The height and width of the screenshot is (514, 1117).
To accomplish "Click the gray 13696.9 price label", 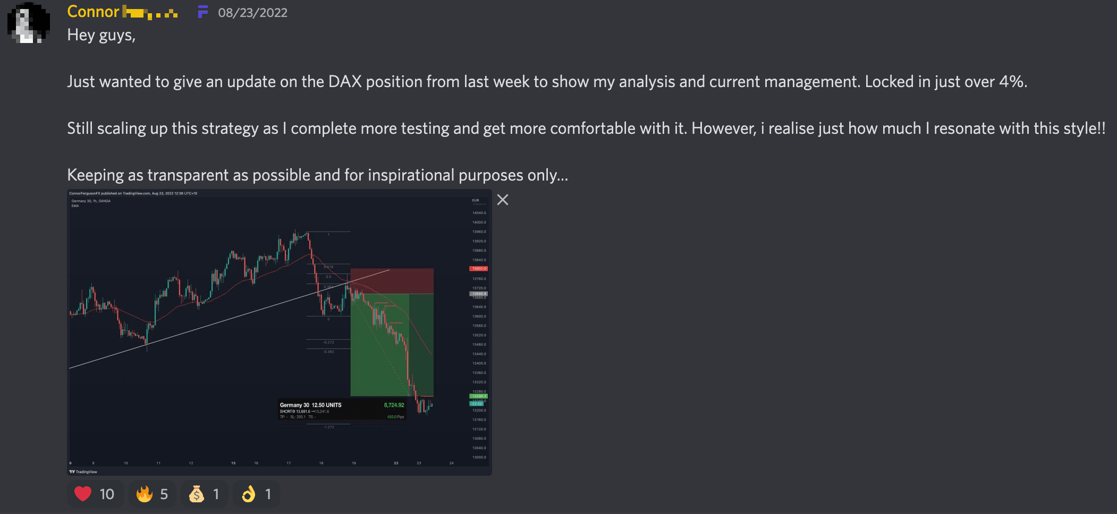I will [478, 294].
